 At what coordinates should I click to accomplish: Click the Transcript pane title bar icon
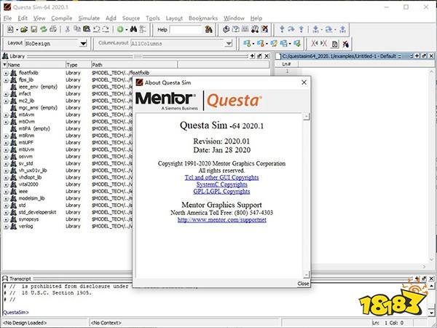click(6, 279)
